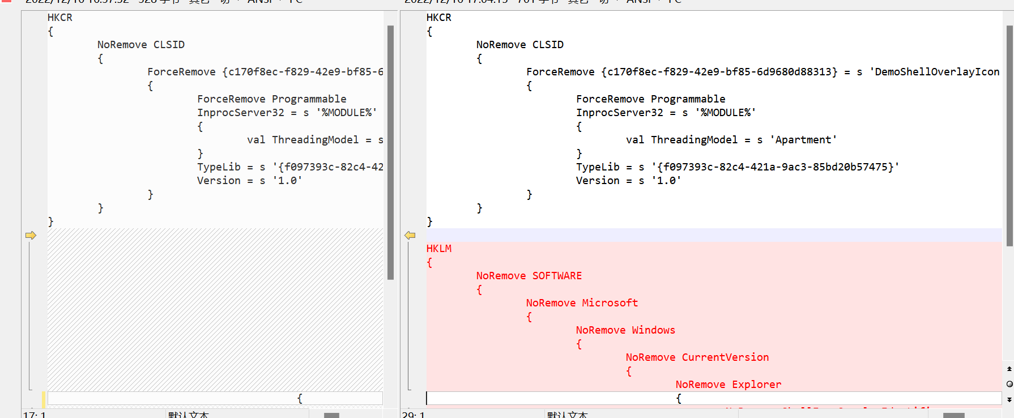Image resolution: width=1014 pixels, height=418 pixels.
Task: Click the right pane vertical scrollbar thumb
Action: [x=1009, y=136]
